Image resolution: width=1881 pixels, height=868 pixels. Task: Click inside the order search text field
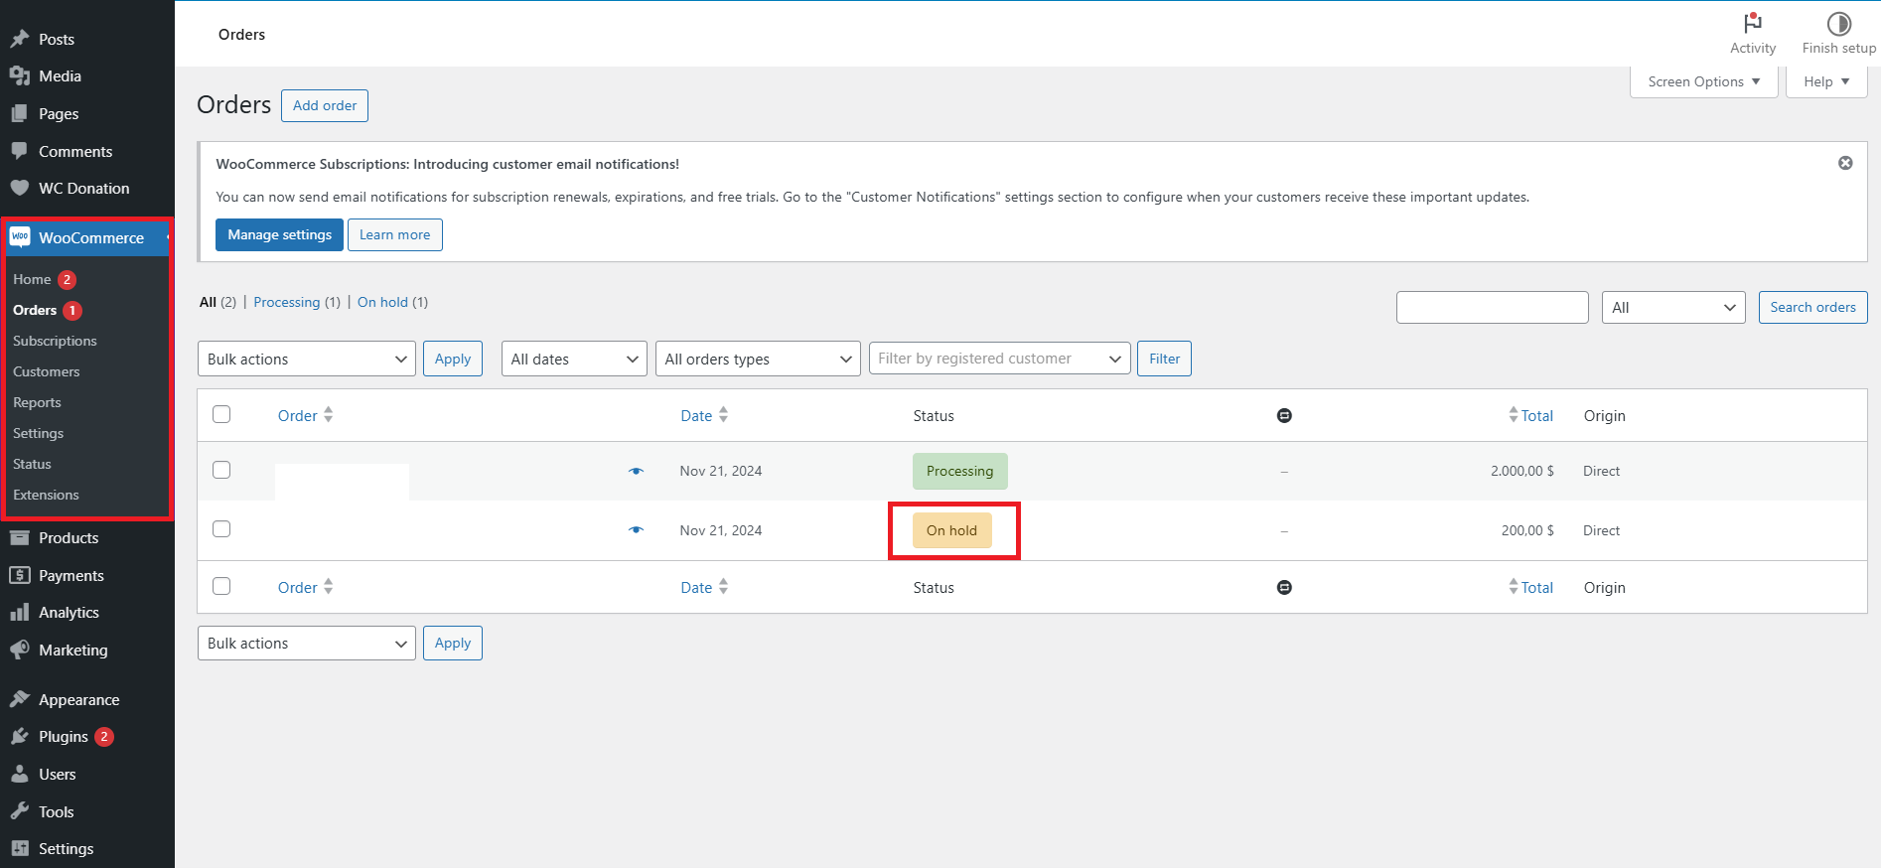tap(1492, 308)
